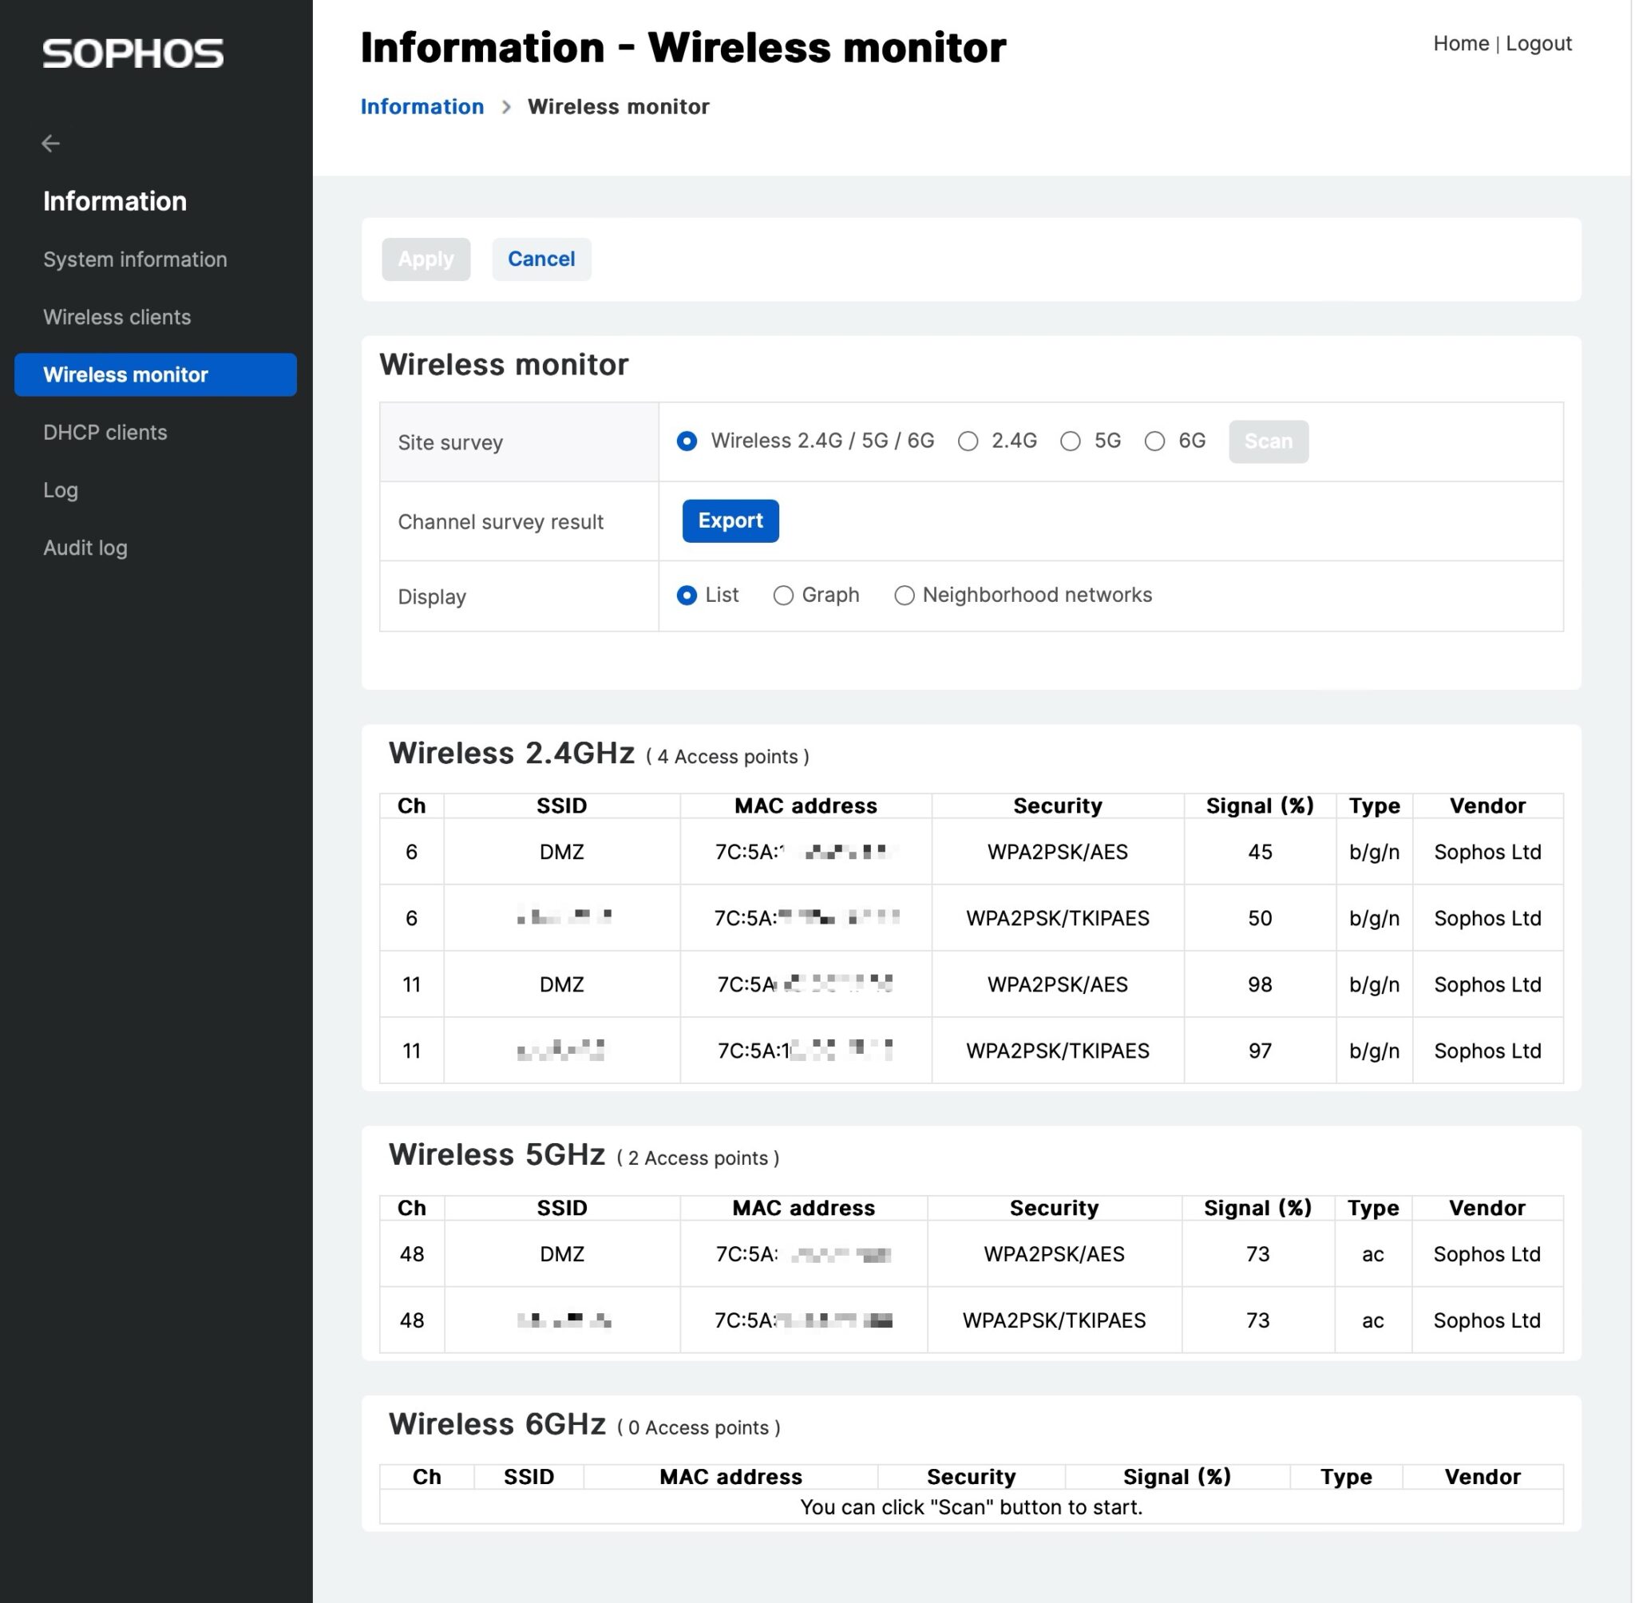This screenshot has height=1603, width=1635.
Task: Open the System information page
Action: coord(135,259)
